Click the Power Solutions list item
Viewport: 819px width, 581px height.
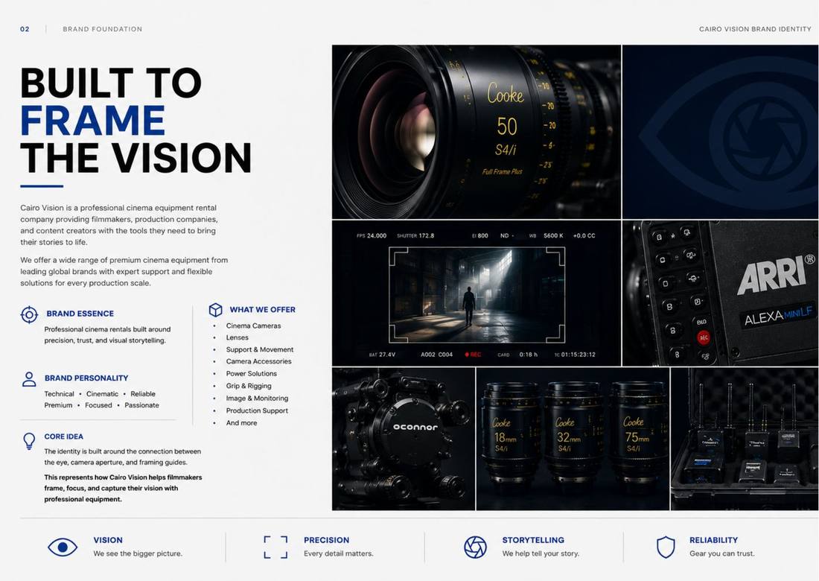251,374
